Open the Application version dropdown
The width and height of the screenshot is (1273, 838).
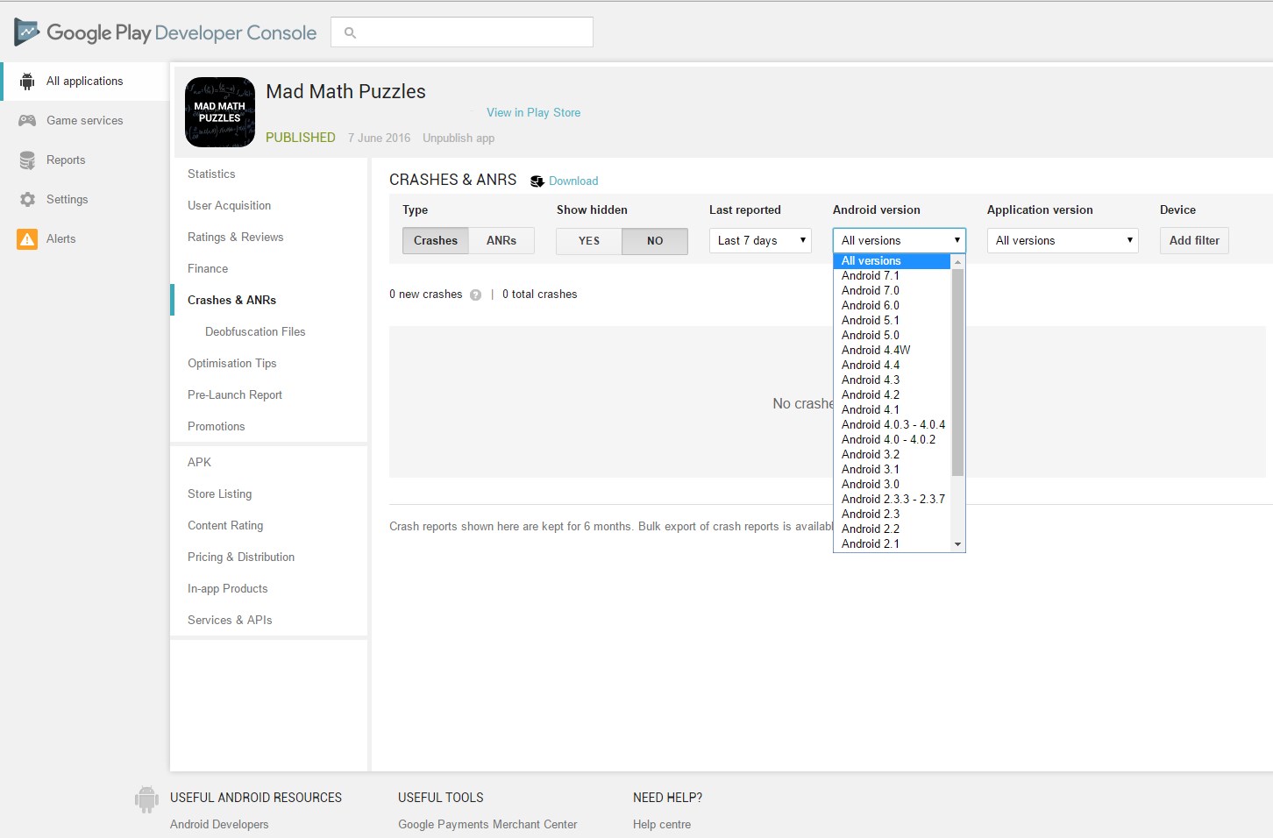[x=1062, y=240]
